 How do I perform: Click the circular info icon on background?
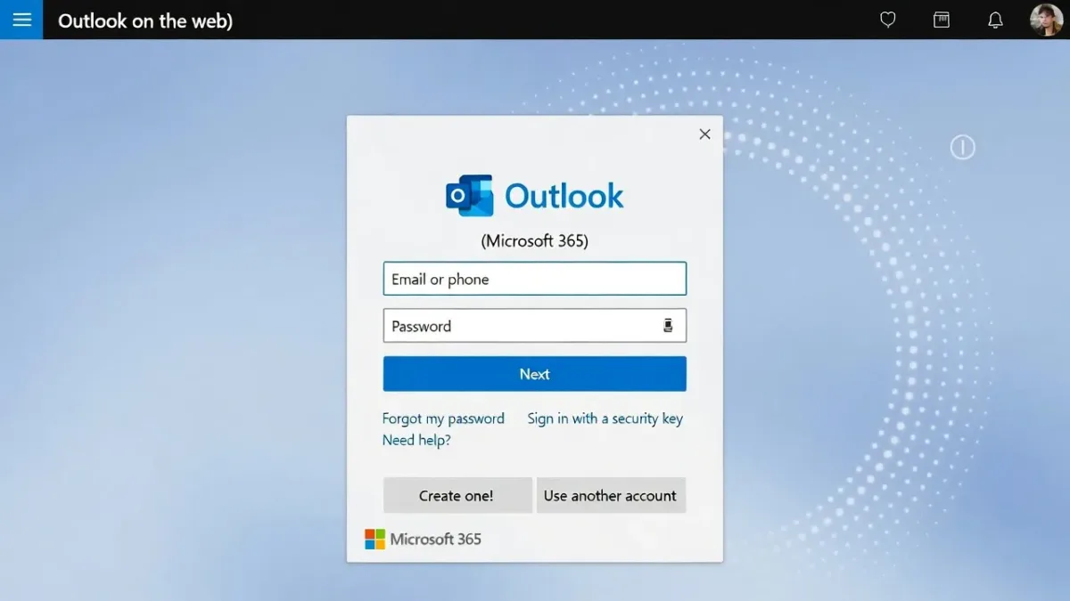coord(963,147)
